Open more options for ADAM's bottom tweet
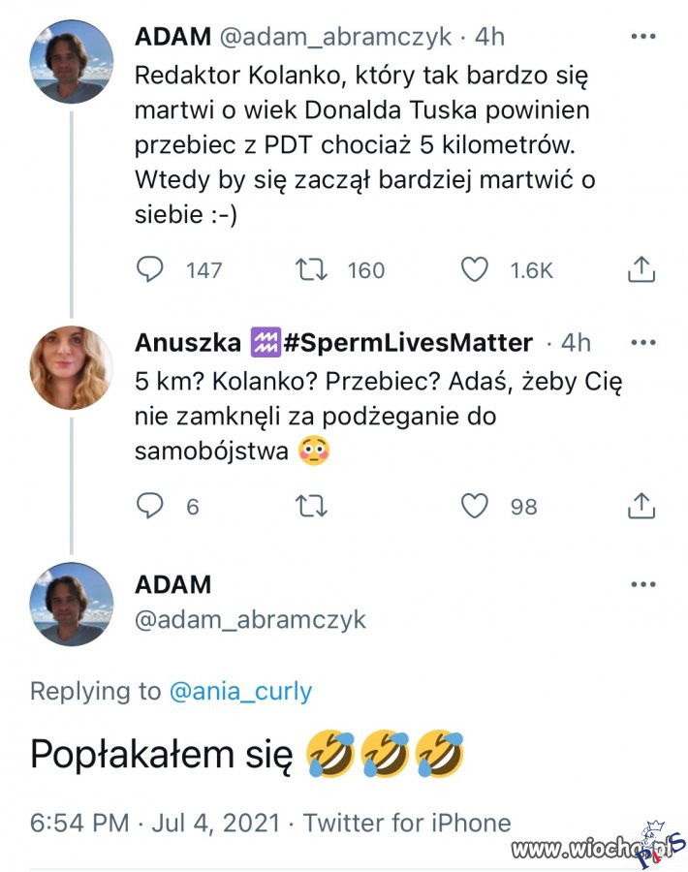The image size is (688, 872). click(642, 584)
